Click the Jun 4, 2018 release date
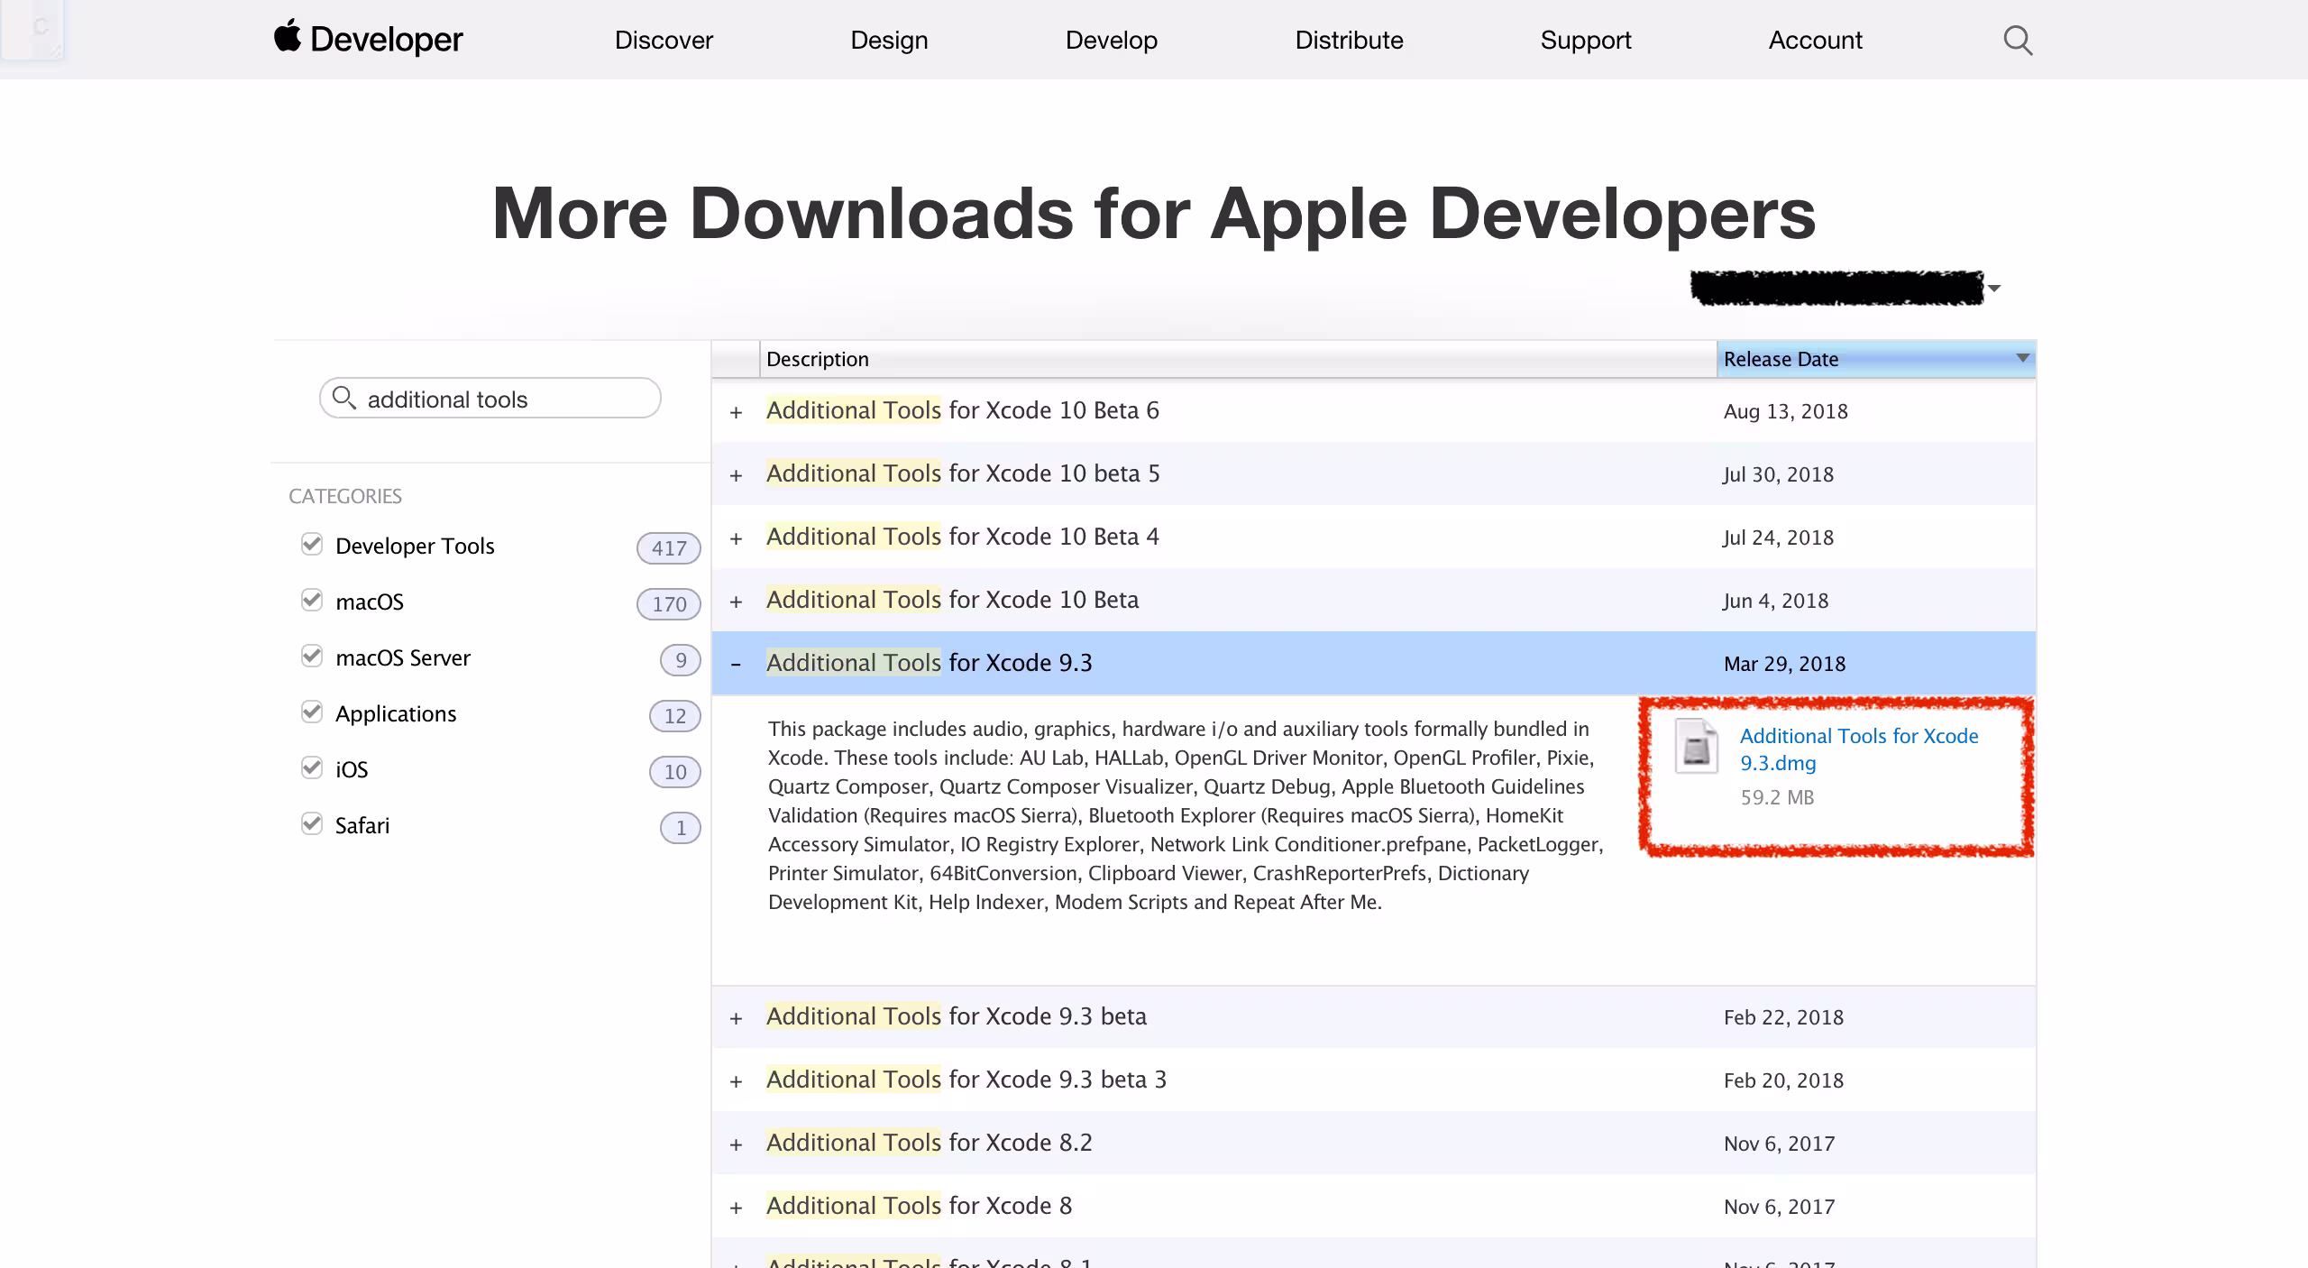The image size is (2308, 1268). [1776, 601]
